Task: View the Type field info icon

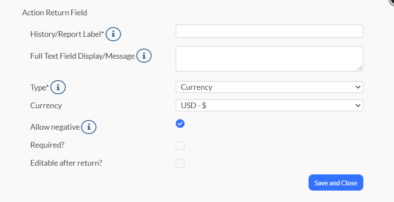Action: (58, 87)
